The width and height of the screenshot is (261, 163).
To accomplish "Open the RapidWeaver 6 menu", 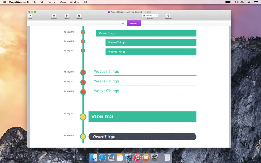I will click(x=19, y=2).
